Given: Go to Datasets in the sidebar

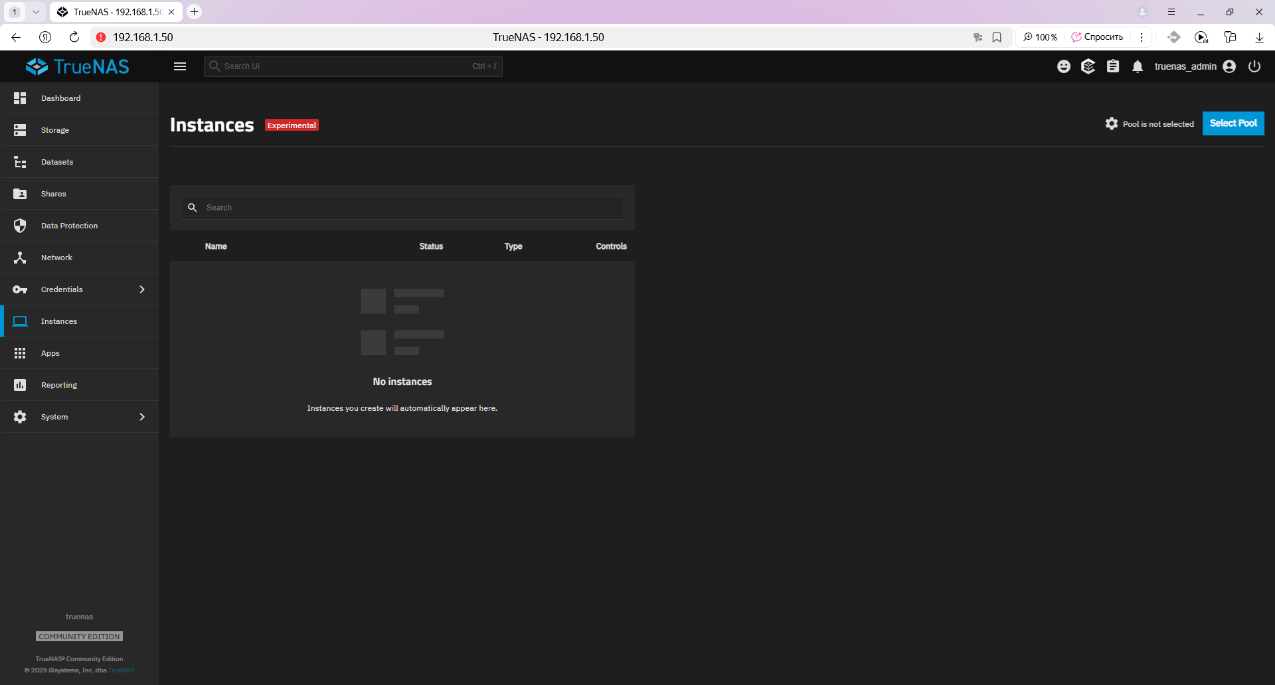Looking at the screenshot, I should pyautogui.click(x=80, y=162).
